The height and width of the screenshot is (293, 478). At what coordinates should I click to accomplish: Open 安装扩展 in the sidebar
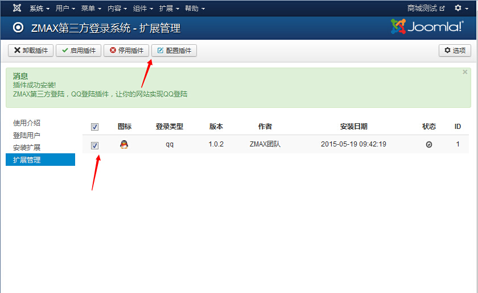tap(27, 148)
